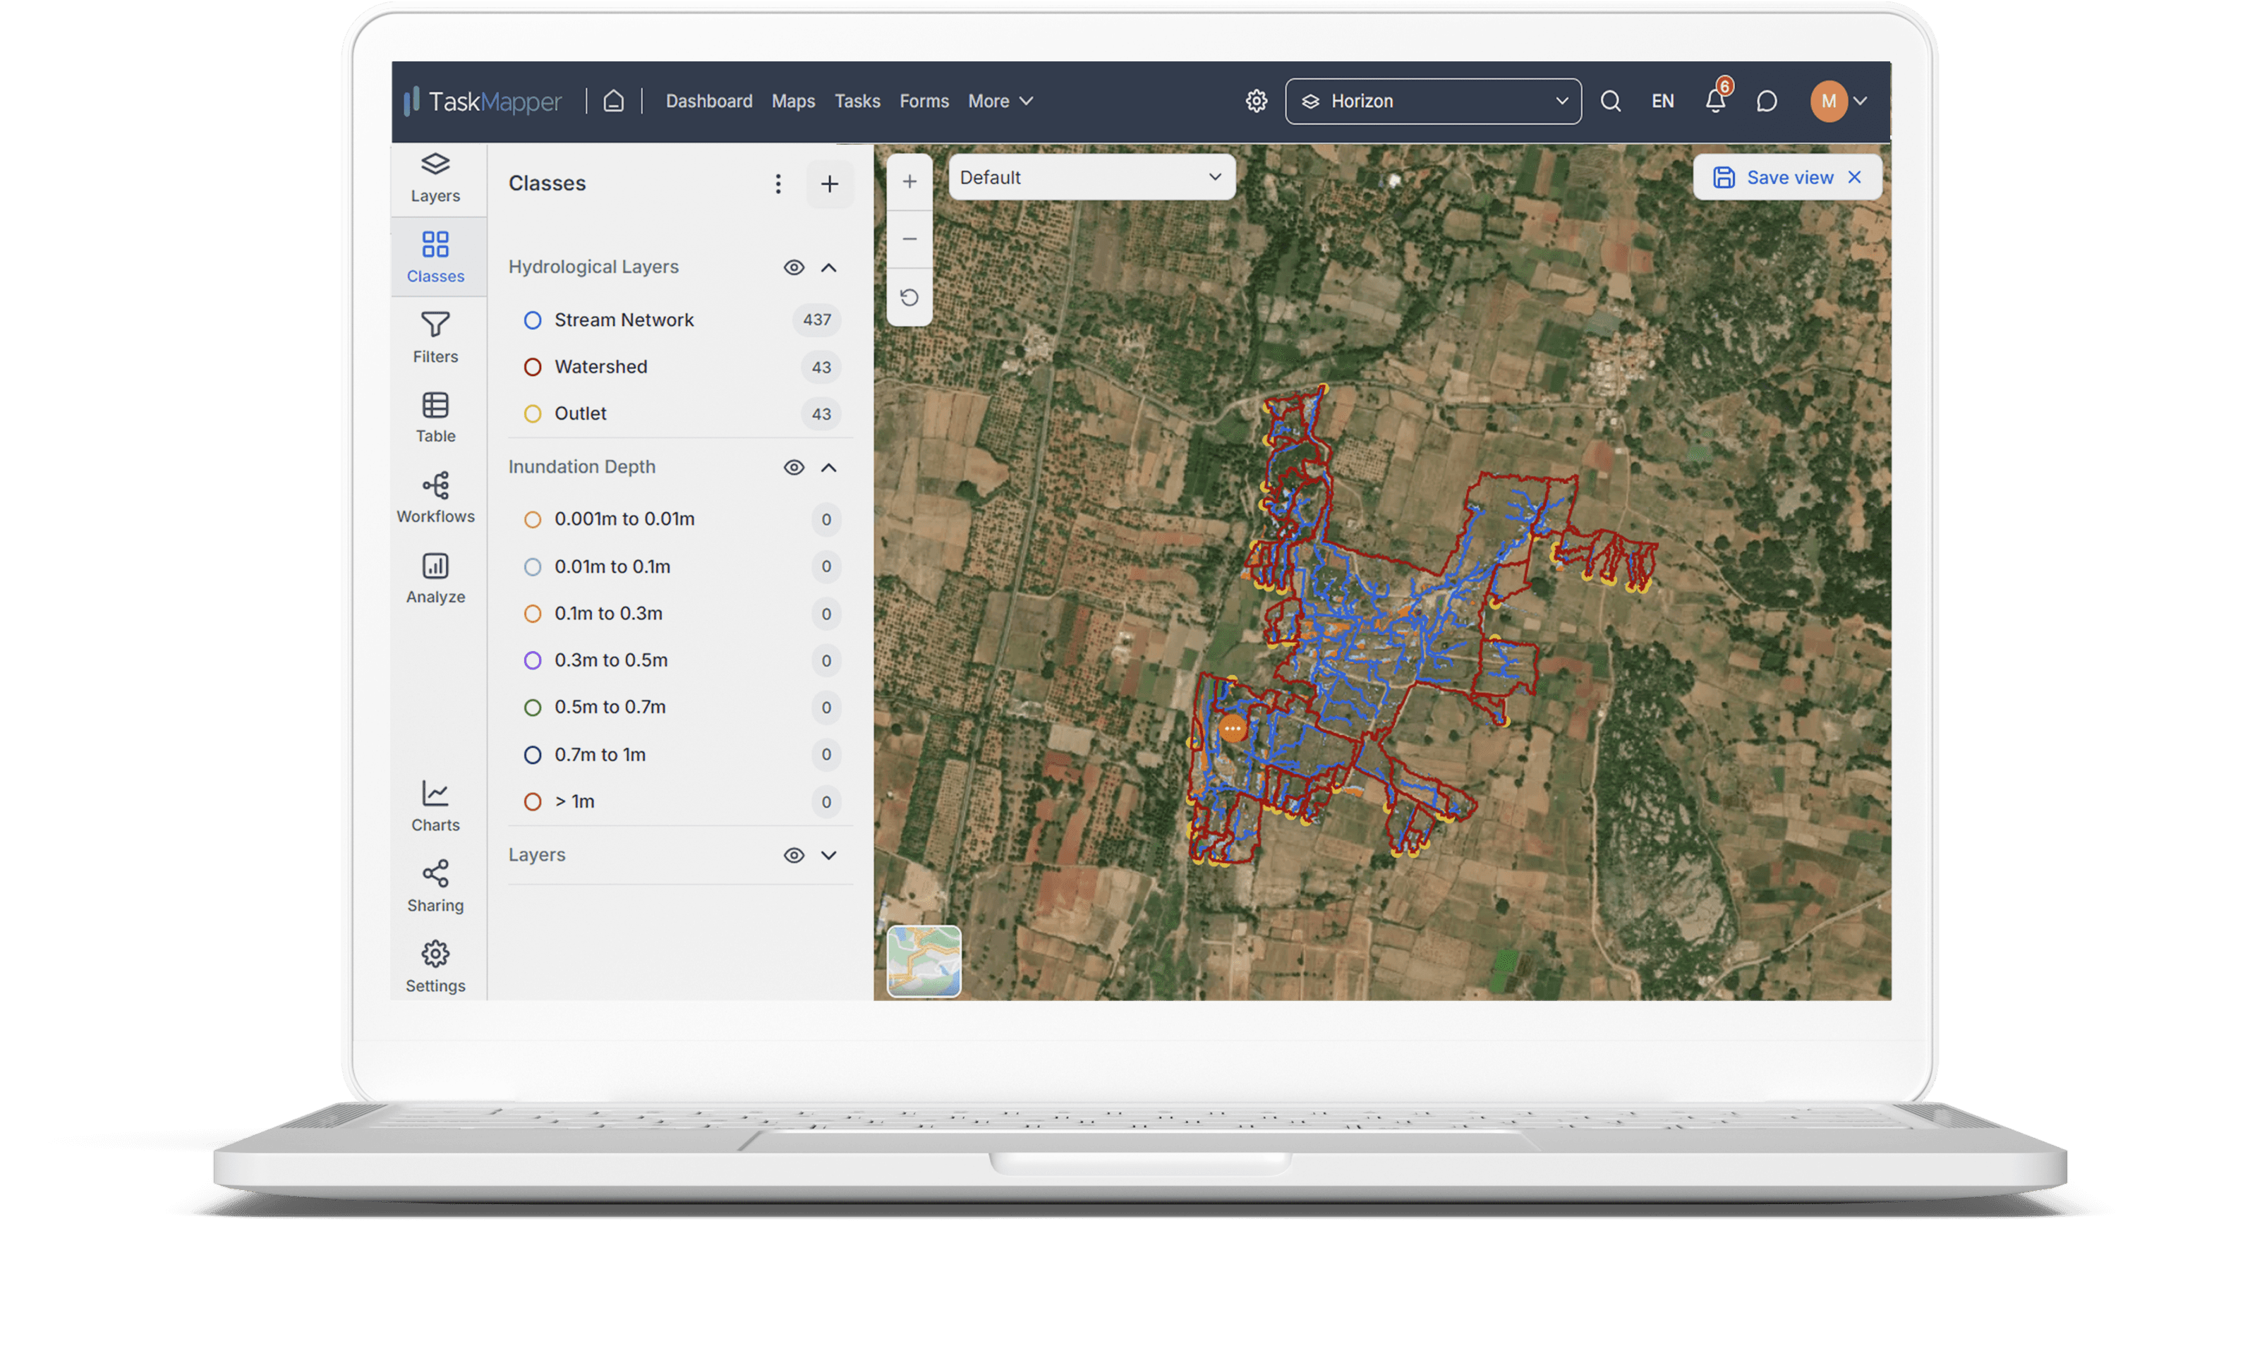This screenshot has height=1370, width=2250.
Task: Hide the Layers section on the map
Action: pos(794,855)
